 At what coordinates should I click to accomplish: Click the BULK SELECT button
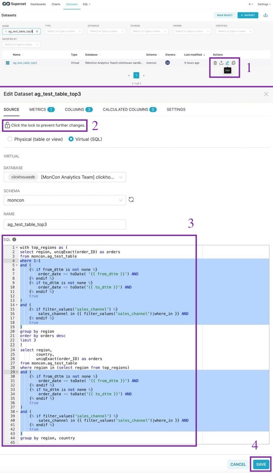[225, 15]
